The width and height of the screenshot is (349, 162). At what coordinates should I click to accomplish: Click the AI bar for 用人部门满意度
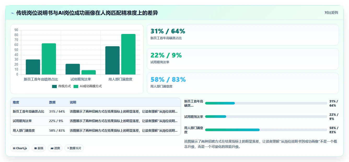(x=128, y=54)
